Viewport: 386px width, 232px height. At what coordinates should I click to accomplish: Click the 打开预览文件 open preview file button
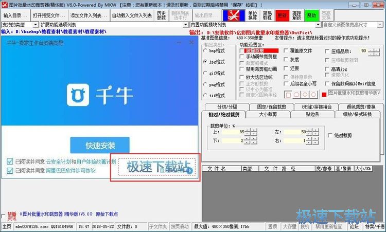49,15
